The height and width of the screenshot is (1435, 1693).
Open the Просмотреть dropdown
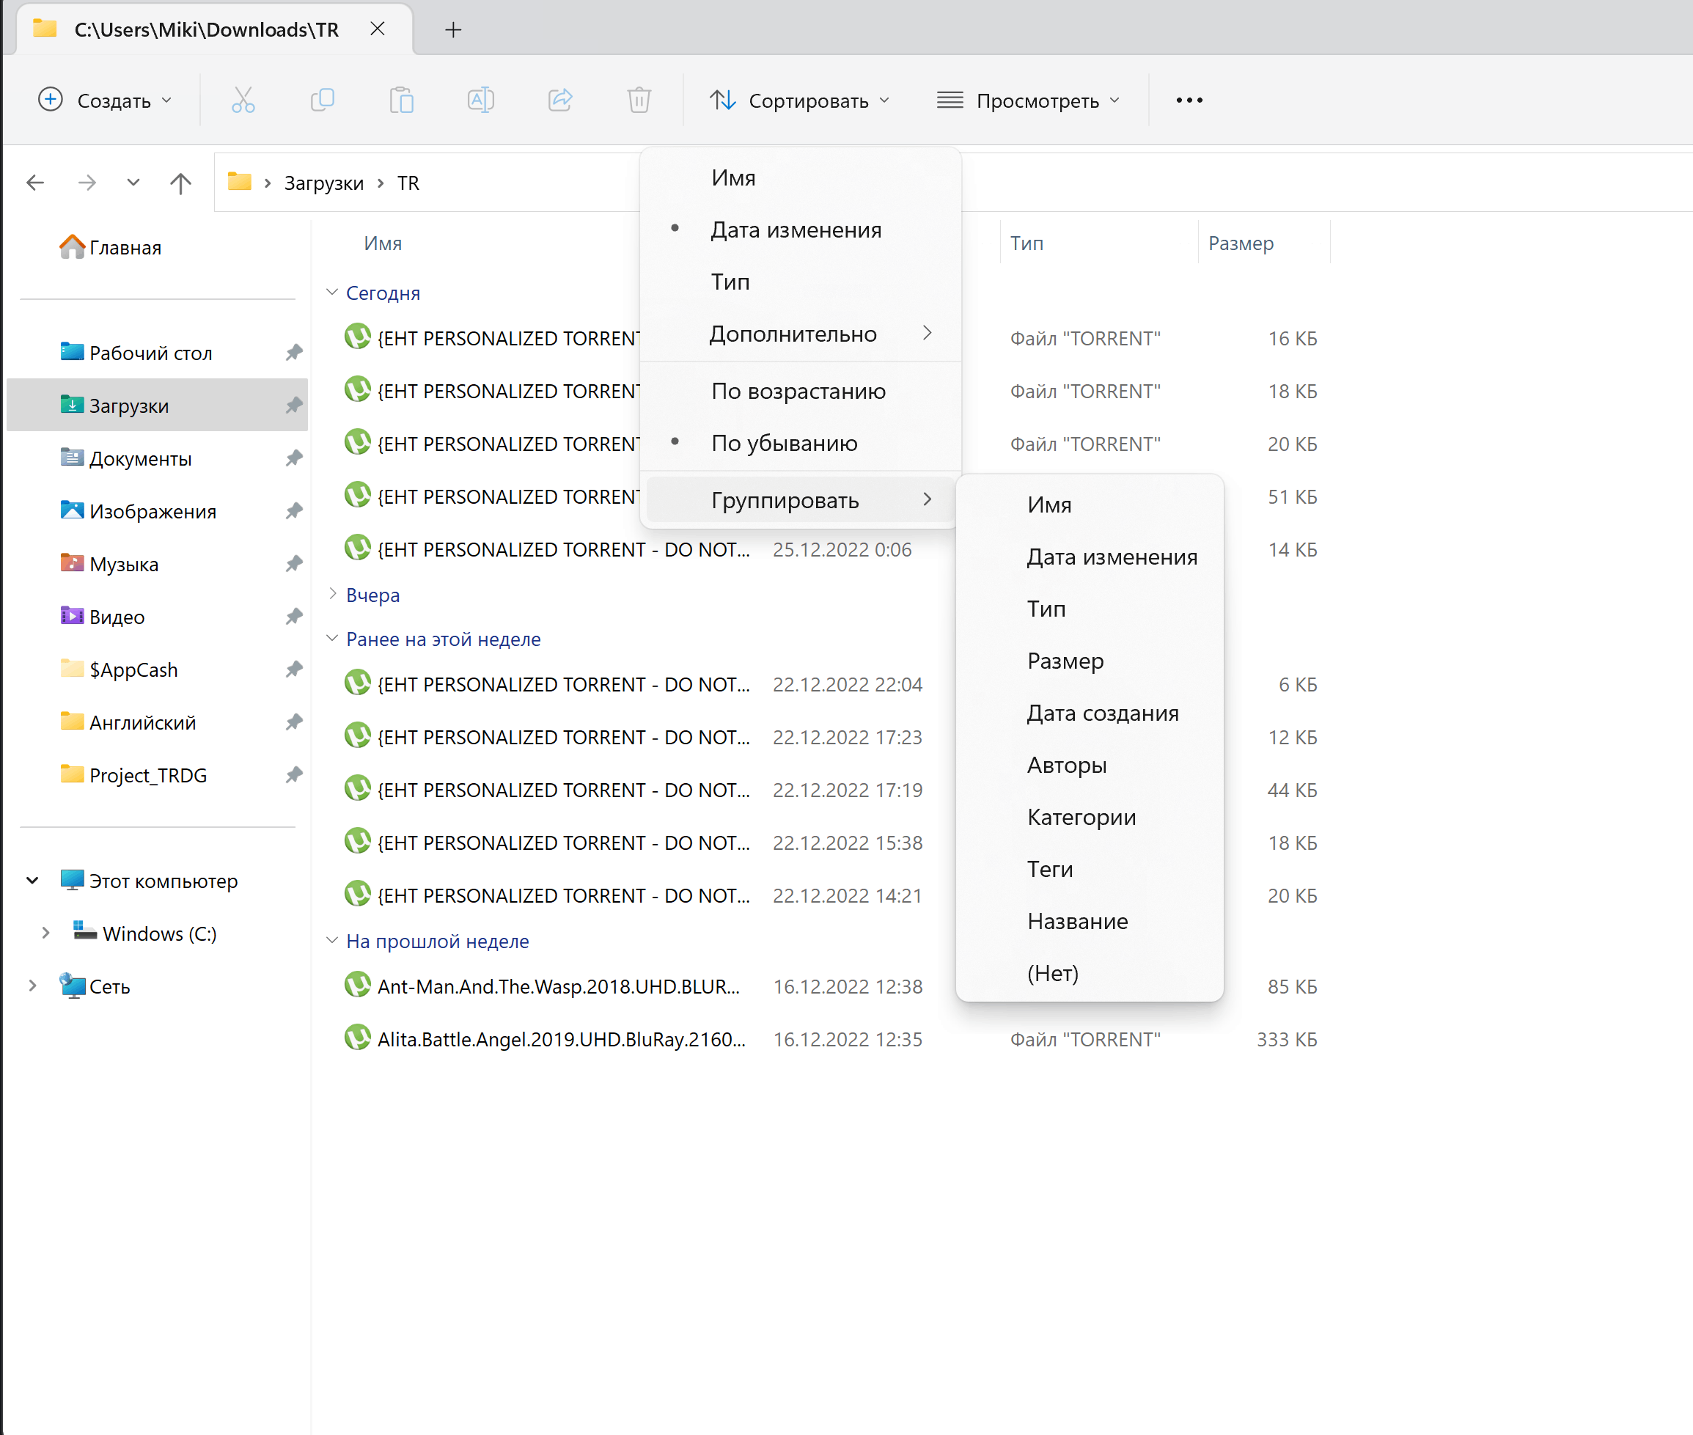(x=1028, y=100)
